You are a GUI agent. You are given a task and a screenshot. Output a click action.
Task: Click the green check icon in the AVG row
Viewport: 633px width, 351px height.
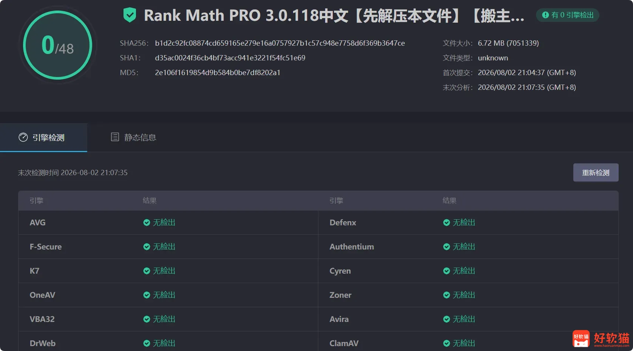[147, 223]
